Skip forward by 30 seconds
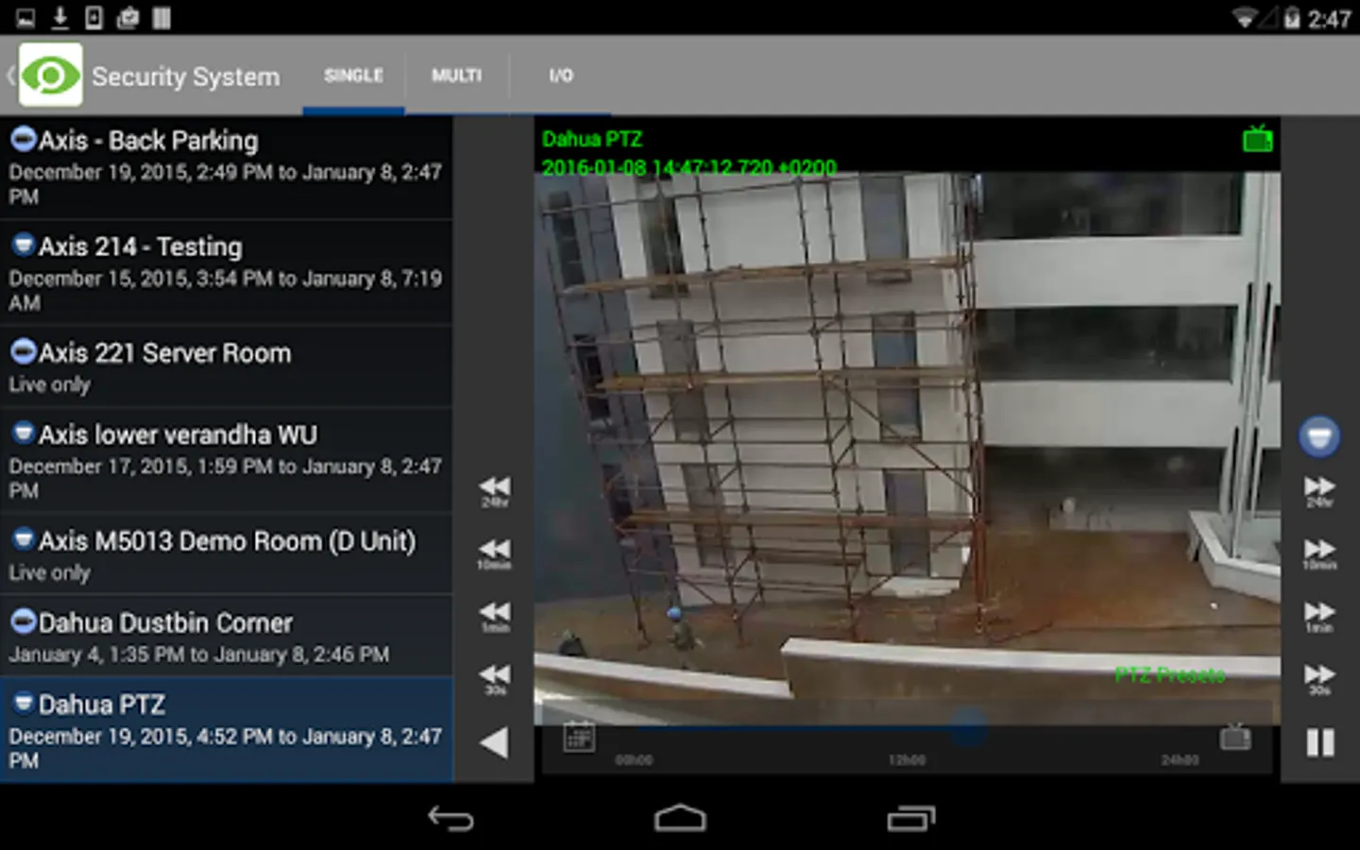 pos(1319,679)
